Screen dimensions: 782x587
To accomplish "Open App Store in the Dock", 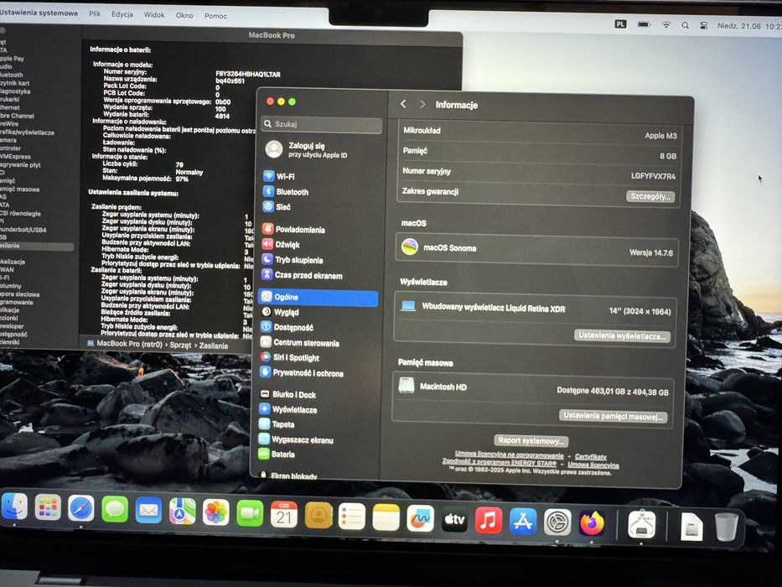I will pyautogui.click(x=523, y=521).
